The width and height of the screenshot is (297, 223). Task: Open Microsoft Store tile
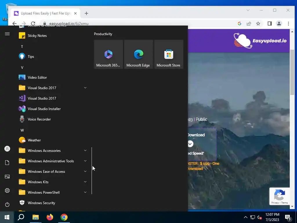click(169, 54)
